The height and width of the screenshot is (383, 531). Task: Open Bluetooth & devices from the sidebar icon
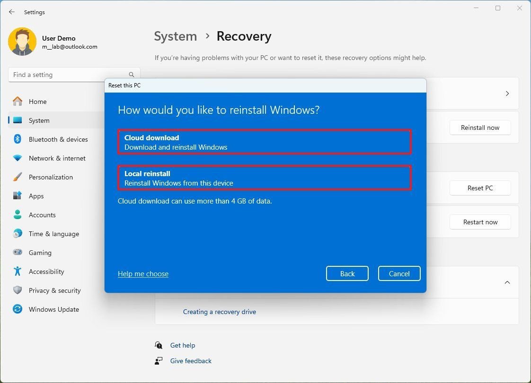pyautogui.click(x=18, y=139)
